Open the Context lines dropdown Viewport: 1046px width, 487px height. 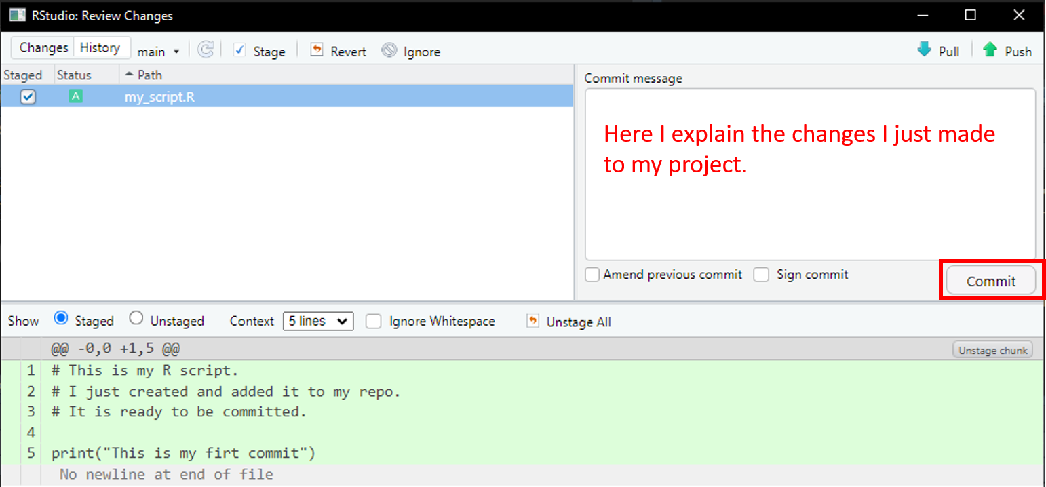[x=317, y=321]
